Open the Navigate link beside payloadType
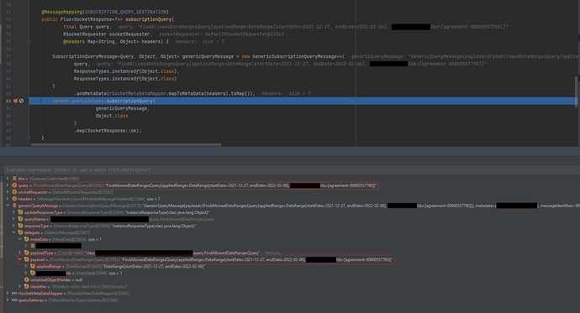The width and height of the screenshot is (580, 313). click(272, 253)
